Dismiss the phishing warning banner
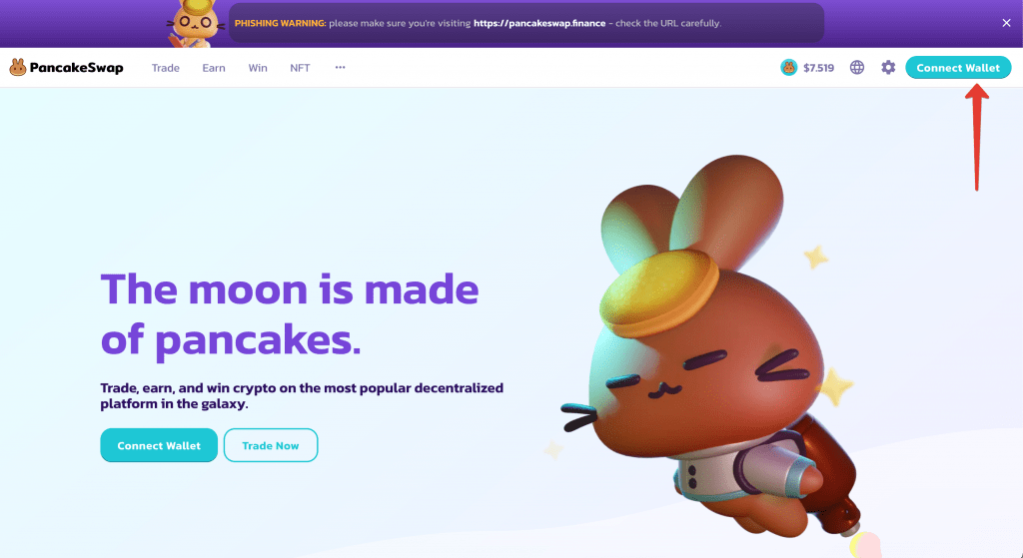The width and height of the screenshot is (1023, 558). tap(1006, 23)
